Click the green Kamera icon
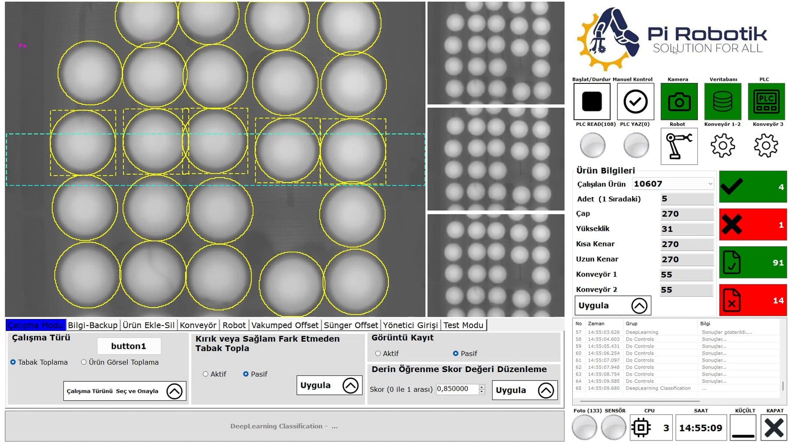 [x=679, y=101]
